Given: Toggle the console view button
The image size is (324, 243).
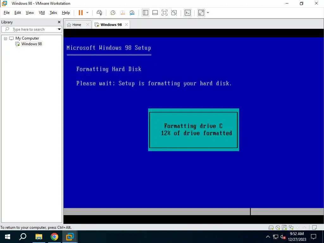Looking at the screenshot, I should tap(188, 13).
